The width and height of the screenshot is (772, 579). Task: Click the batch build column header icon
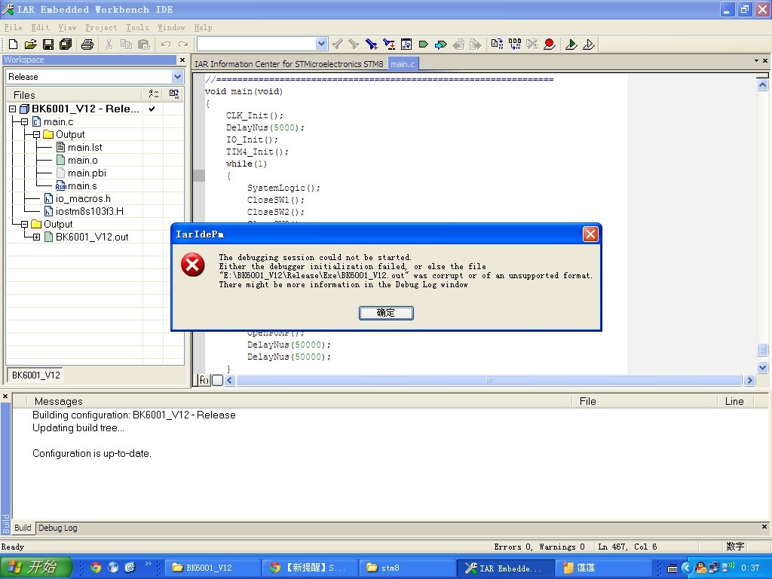click(174, 94)
